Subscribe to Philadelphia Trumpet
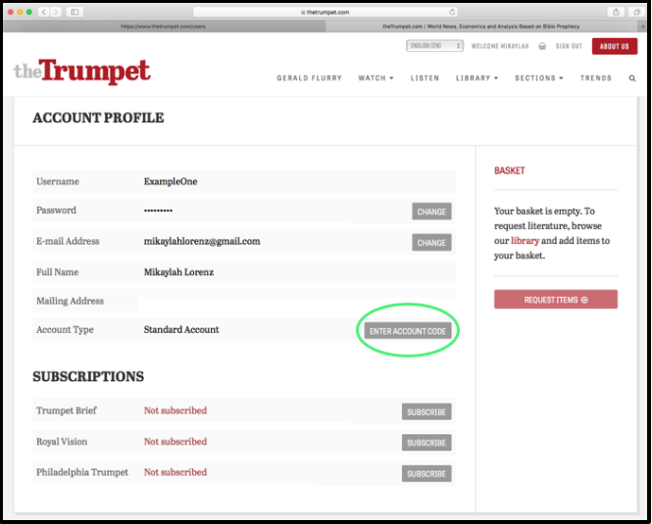The image size is (652, 524). click(x=426, y=473)
